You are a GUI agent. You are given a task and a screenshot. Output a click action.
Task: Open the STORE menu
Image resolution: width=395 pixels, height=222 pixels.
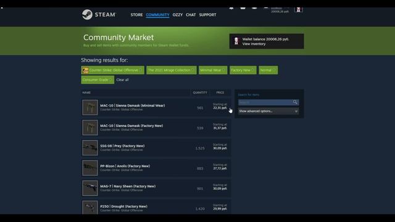136,15
